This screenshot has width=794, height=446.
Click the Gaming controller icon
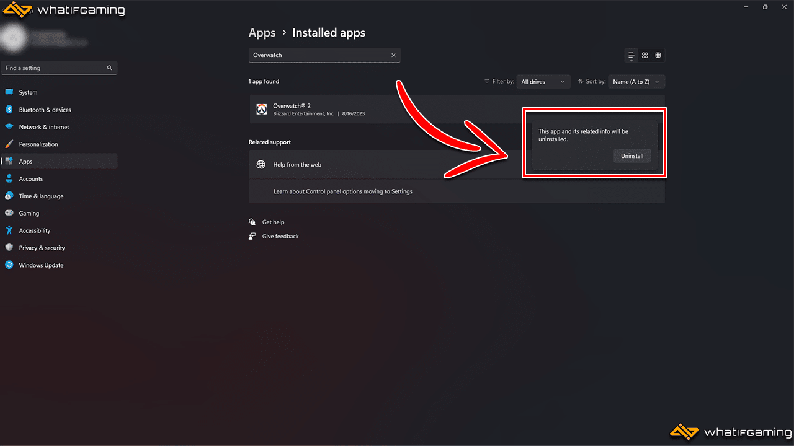[9, 213]
